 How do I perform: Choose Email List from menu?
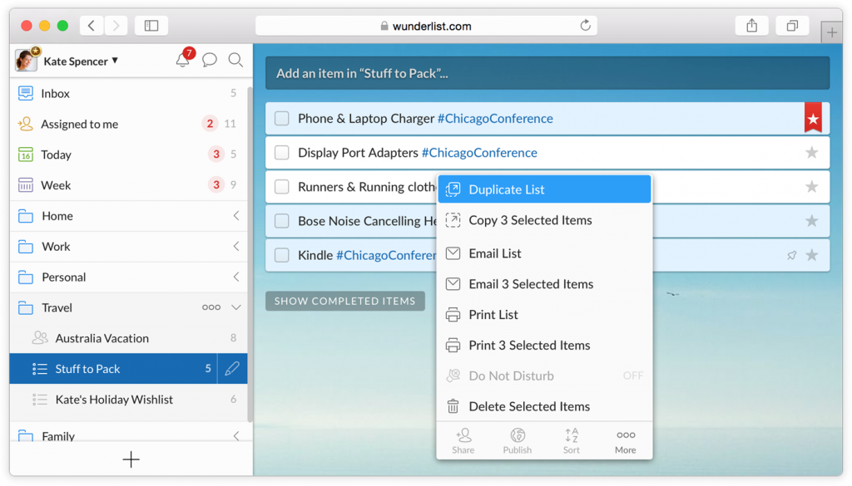point(544,253)
